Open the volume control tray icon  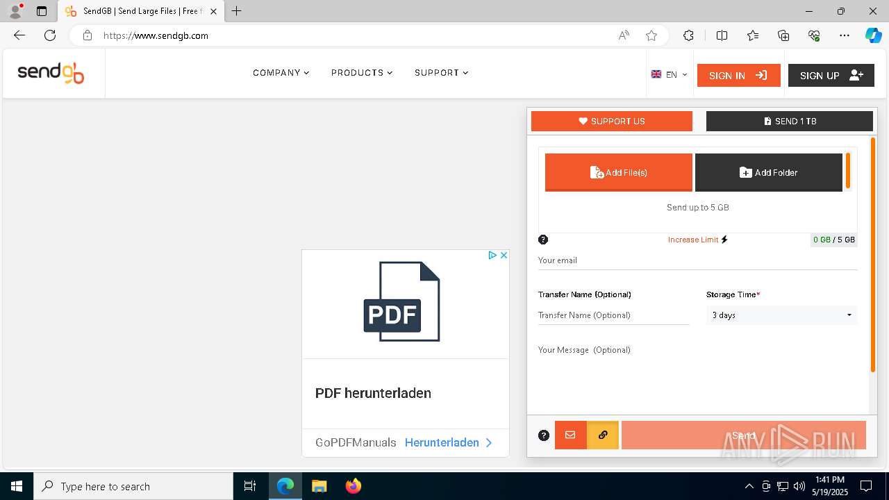799,486
